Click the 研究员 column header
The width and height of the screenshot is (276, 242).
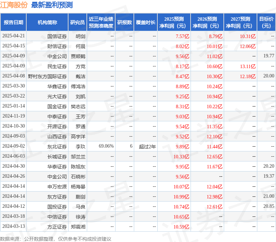click(77, 22)
